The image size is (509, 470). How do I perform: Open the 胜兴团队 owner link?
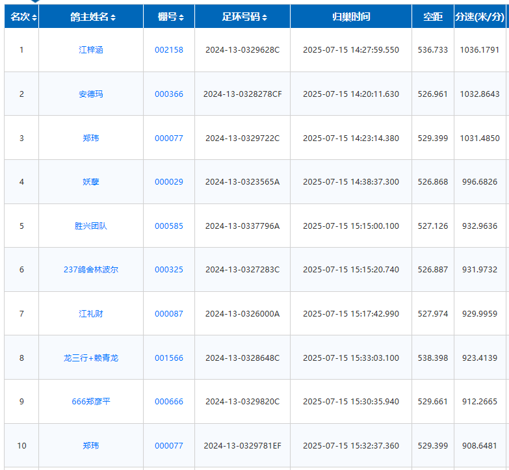91,226
